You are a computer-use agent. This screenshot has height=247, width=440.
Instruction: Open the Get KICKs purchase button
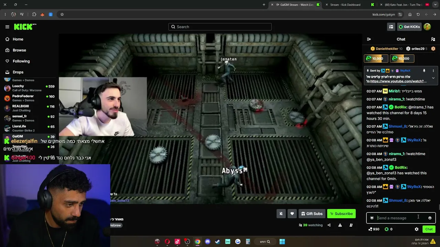click(409, 27)
